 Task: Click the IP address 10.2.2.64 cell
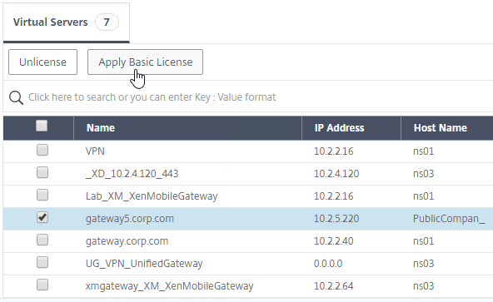click(x=334, y=286)
